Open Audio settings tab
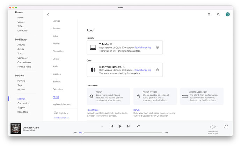Image resolution: width=241 pixels, height=147 pixels. click(55, 66)
